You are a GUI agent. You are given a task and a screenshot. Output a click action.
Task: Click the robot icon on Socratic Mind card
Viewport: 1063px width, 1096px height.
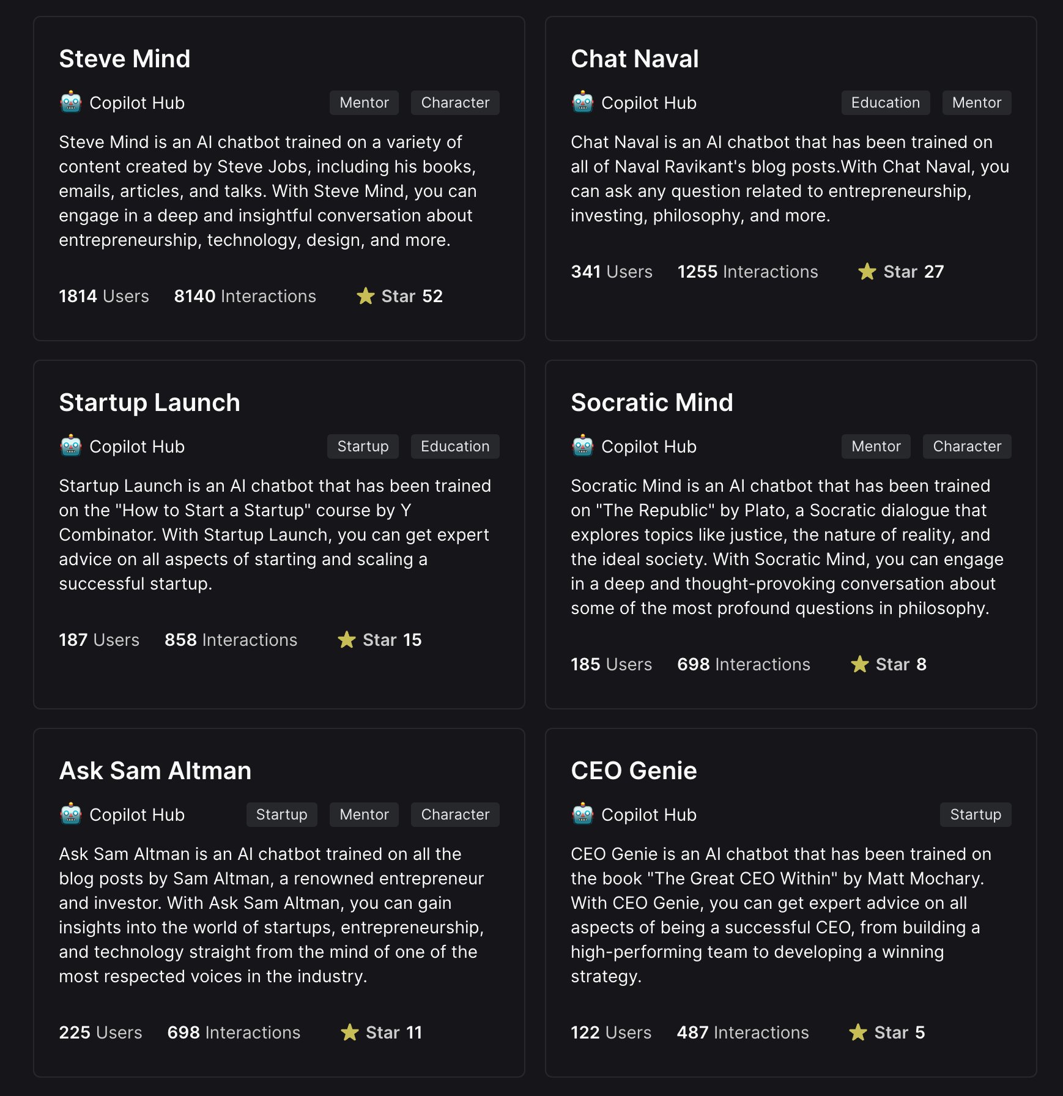point(583,446)
